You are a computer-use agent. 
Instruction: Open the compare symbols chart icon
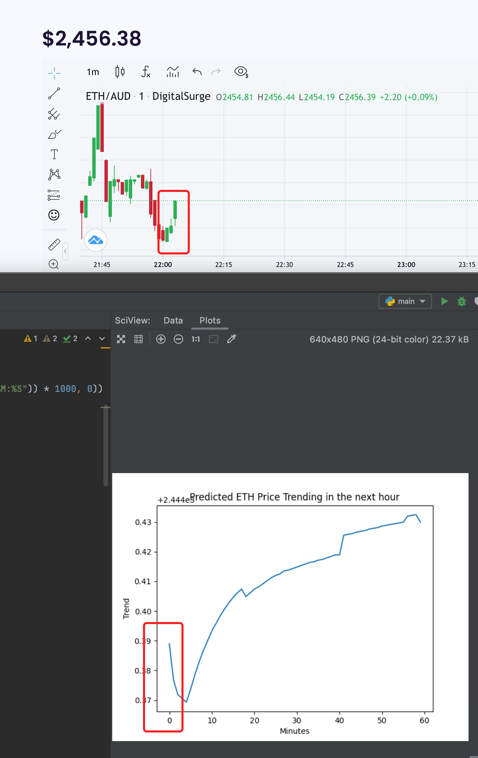173,72
